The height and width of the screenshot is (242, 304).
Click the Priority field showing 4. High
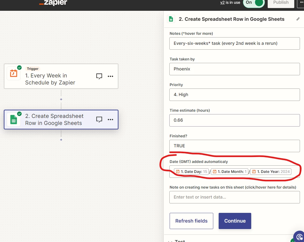tap(235, 95)
